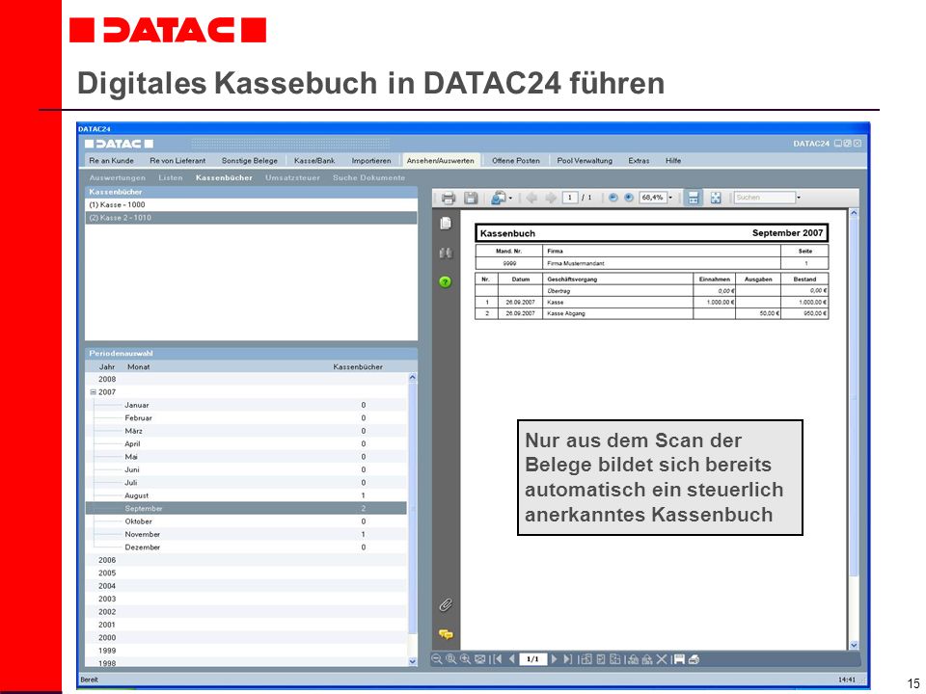The width and height of the screenshot is (926, 694).
Task: Select the month Januar under 2007
Action: pos(246,406)
